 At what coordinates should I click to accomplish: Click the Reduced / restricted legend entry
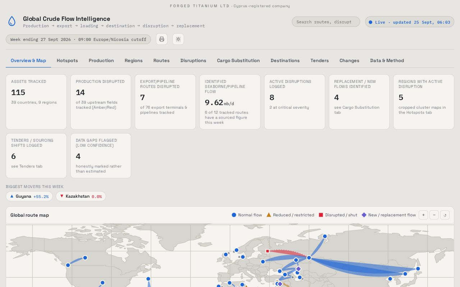pyautogui.click(x=290, y=215)
